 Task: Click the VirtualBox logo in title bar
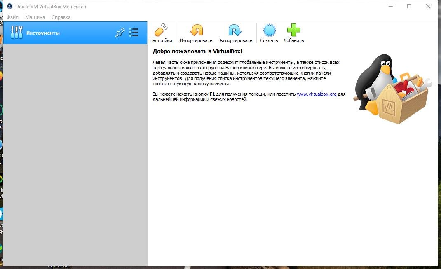tap(9, 6)
